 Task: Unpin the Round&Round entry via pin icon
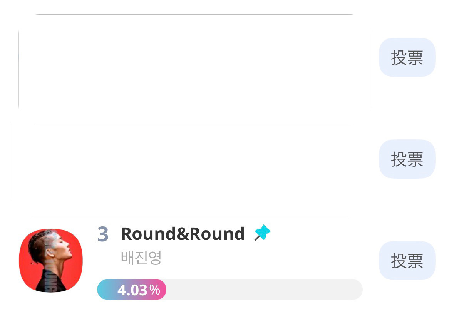(x=263, y=233)
